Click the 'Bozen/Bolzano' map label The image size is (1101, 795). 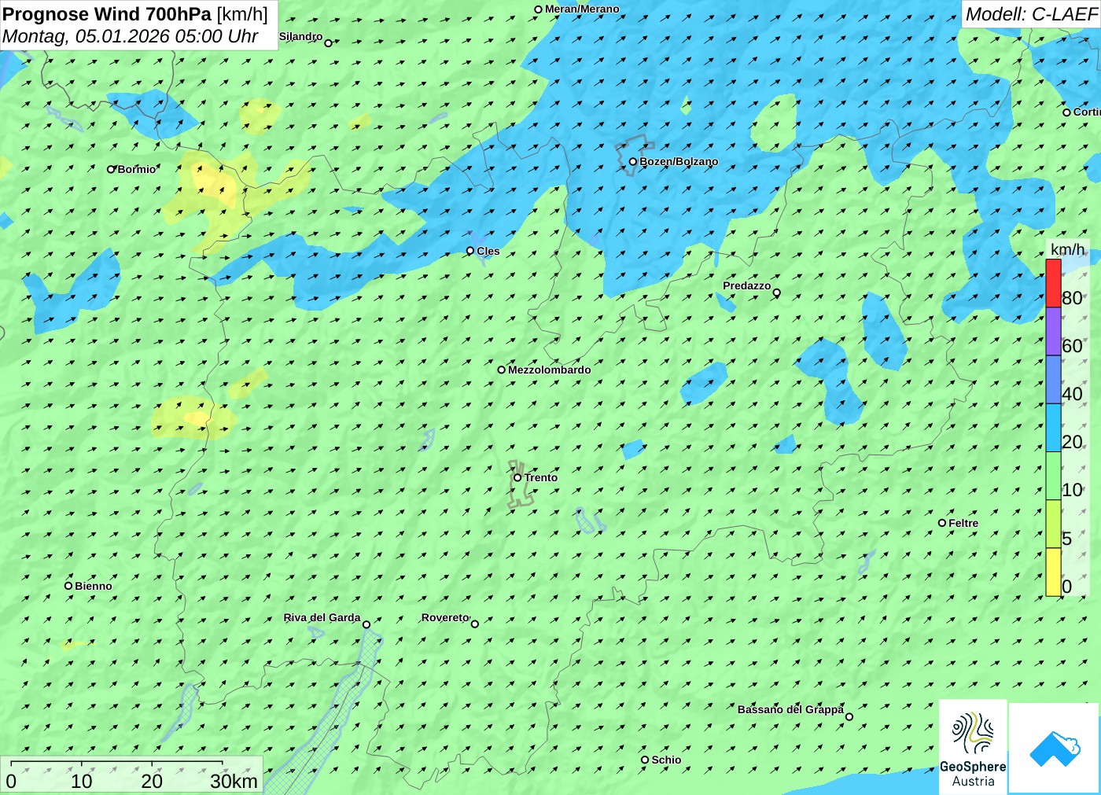[x=679, y=162]
